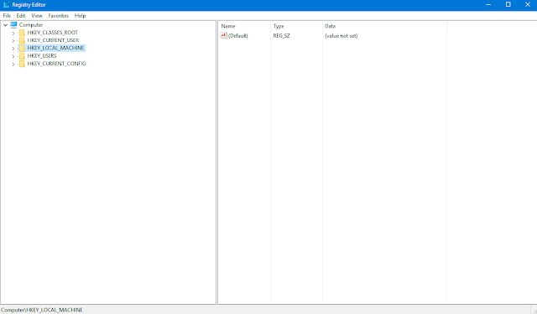Expand HKEY_CURRENT_CONFIG key
This screenshot has width=537, height=314.
point(13,64)
